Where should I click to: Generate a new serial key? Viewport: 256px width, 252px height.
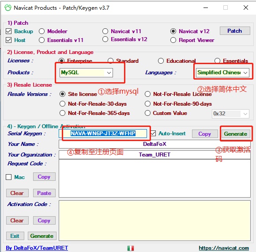click(x=236, y=134)
